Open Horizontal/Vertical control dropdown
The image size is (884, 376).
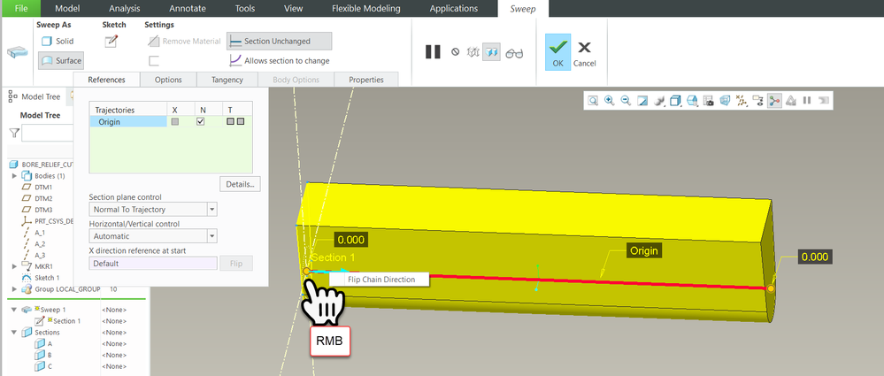(x=153, y=236)
